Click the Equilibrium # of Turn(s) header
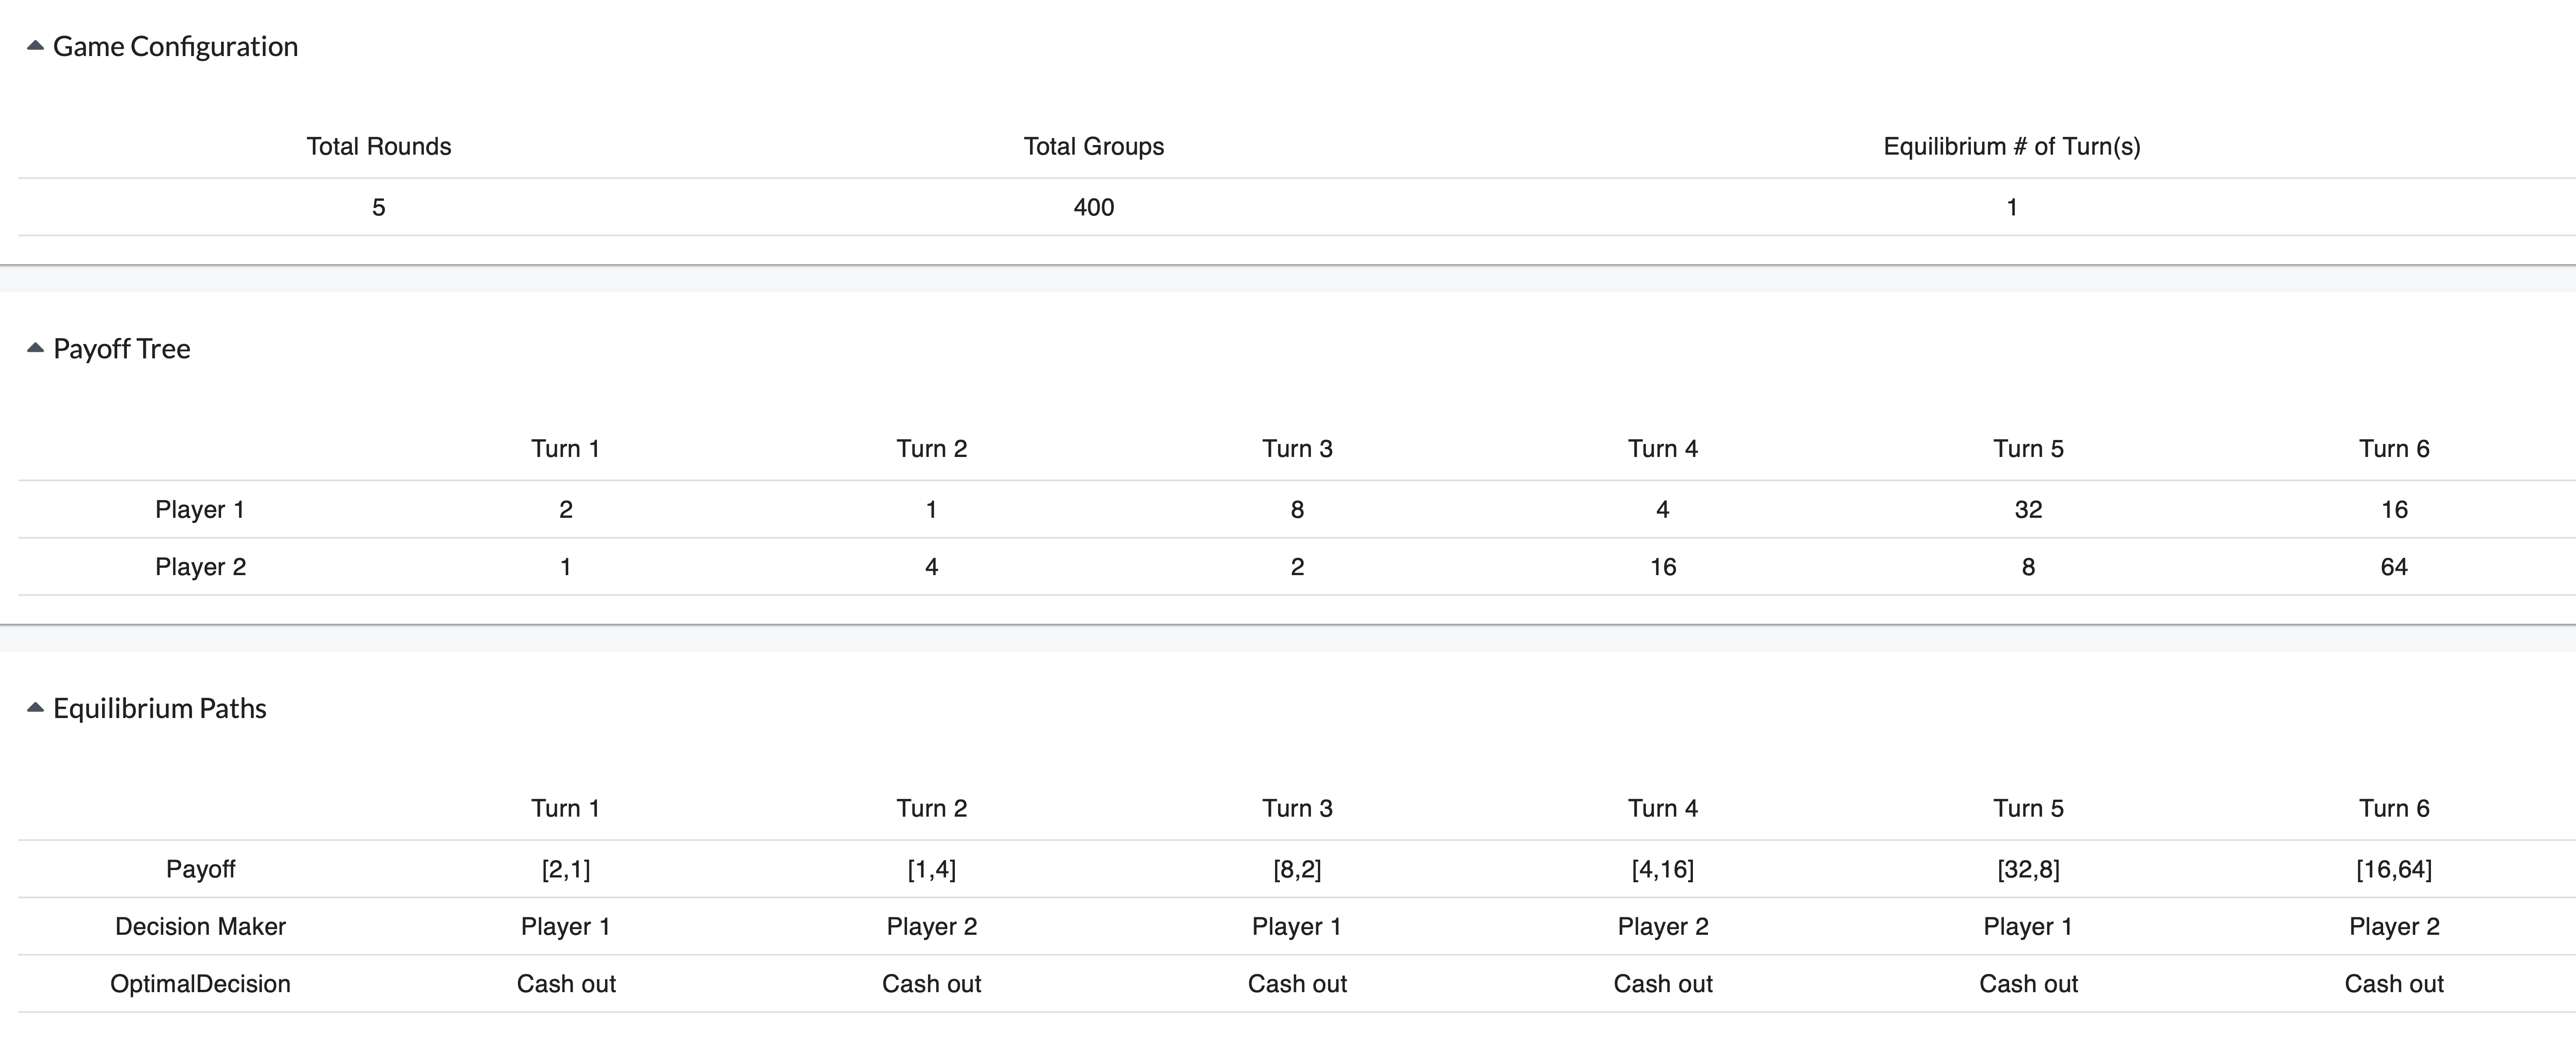Screen dimensions: 2576x1046 2012,146
